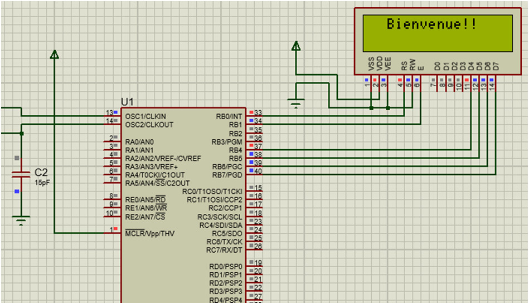
Task: Click the U1 component reference label
Action: click(x=127, y=102)
